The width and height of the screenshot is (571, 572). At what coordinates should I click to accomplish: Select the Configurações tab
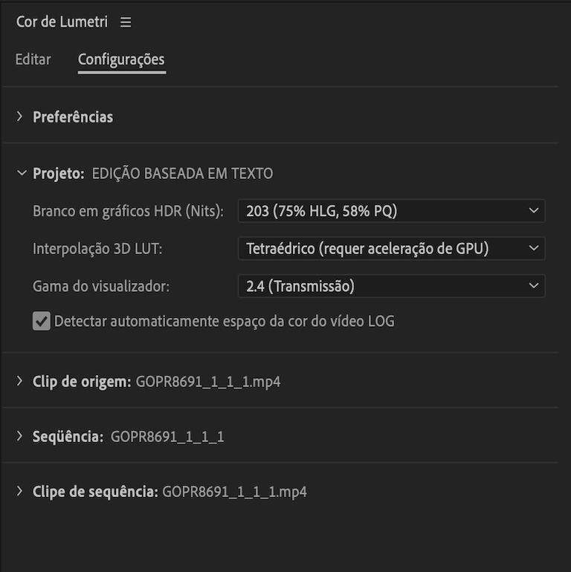tap(121, 59)
